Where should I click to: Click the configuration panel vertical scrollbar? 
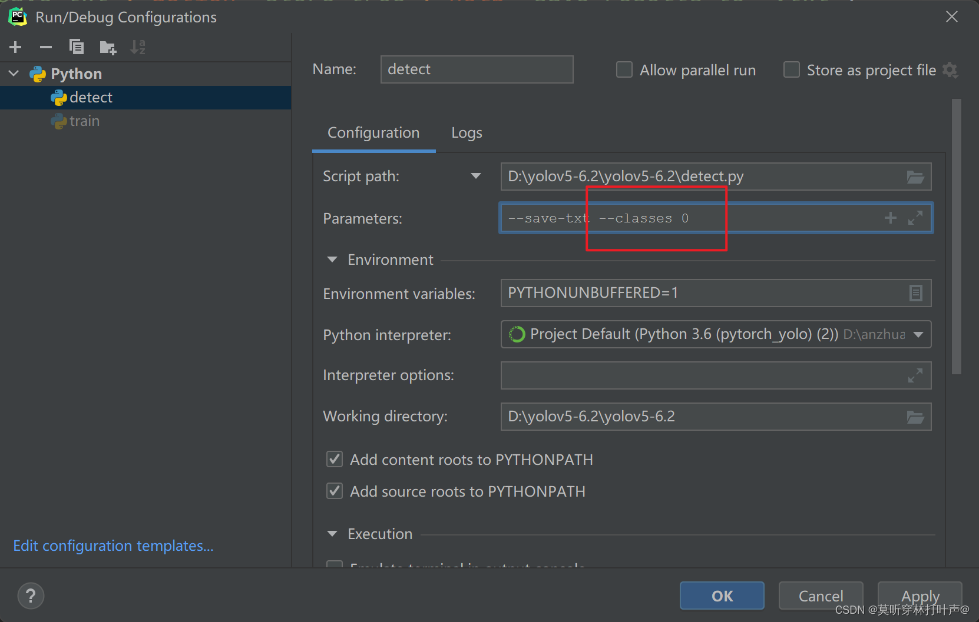[957, 237]
